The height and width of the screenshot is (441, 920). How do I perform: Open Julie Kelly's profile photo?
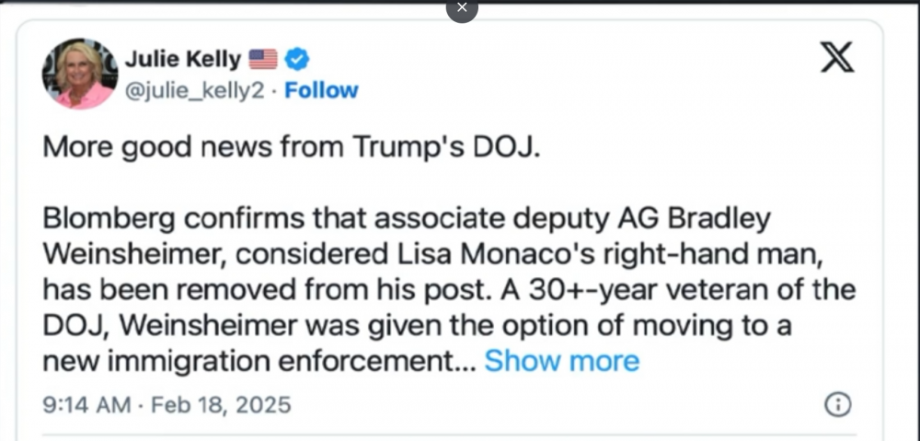tap(80, 74)
